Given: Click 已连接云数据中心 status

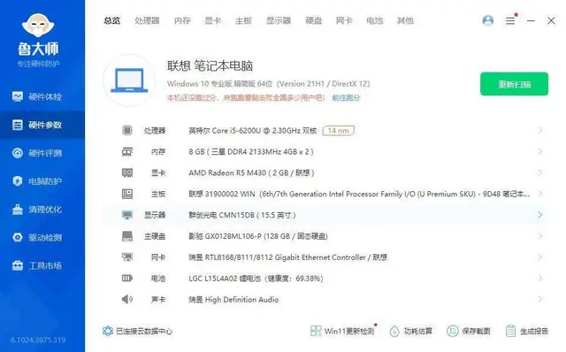Looking at the screenshot, I should pyautogui.click(x=138, y=331).
